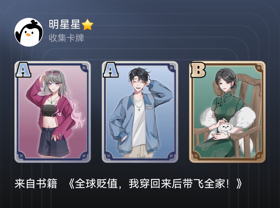Click the green pendant on girl's necklace
Viewport: 280px width, 208px height.
tap(52, 102)
